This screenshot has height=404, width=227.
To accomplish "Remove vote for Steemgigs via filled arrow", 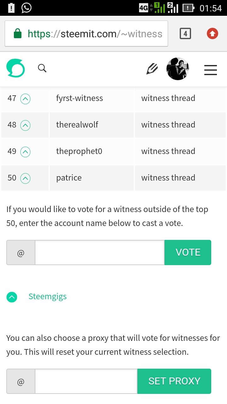I will point(12,297).
